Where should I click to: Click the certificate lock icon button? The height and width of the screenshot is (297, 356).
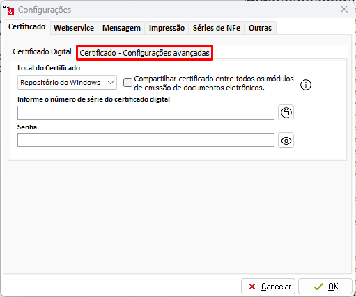pos(286,113)
